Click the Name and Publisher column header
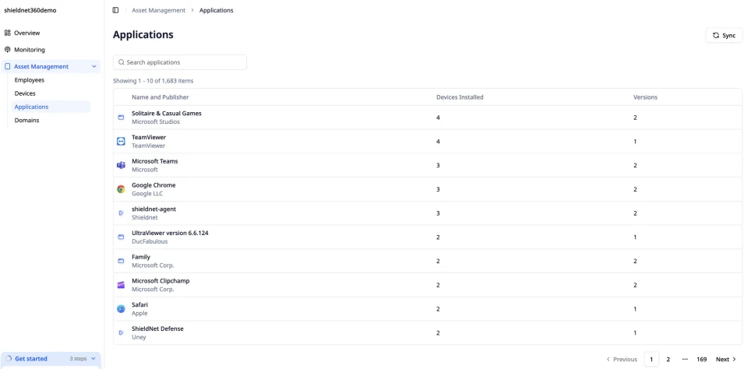Screen dimensions: 751x369 (x=160, y=97)
